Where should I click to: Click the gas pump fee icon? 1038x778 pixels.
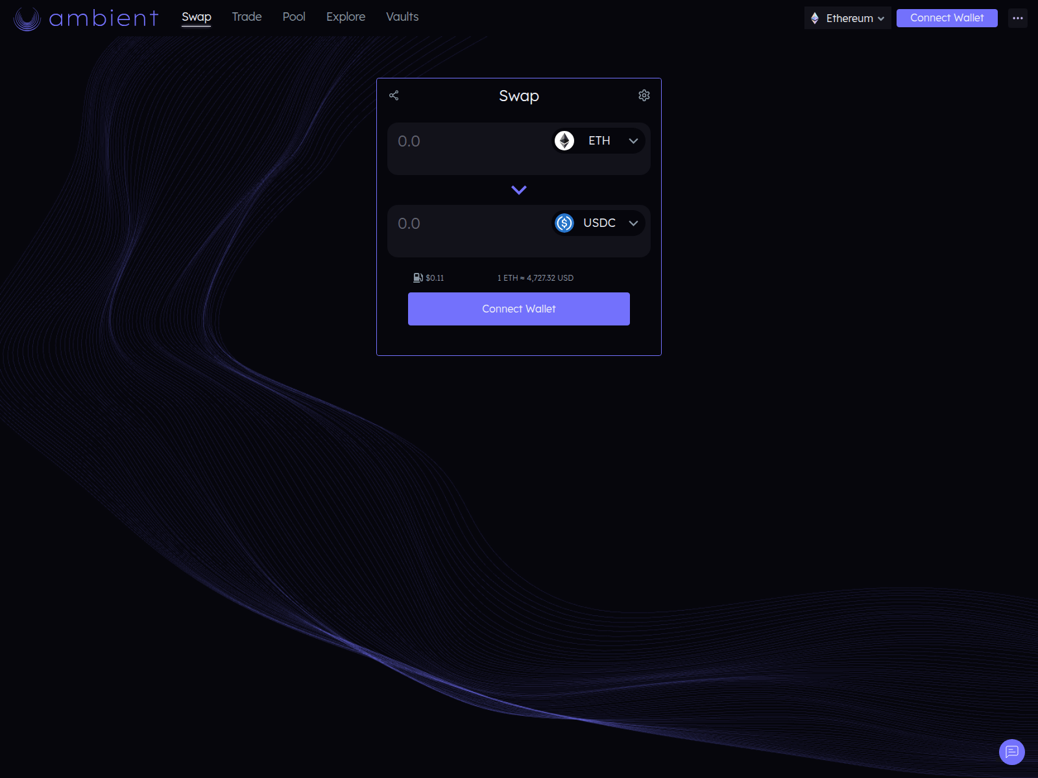pyautogui.click(x=418, y=278)
